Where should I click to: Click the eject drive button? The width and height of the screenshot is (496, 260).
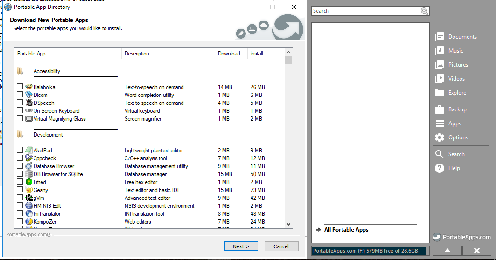(447, 251)
